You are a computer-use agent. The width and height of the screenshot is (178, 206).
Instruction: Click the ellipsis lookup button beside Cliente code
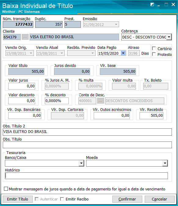click(25, 37)
